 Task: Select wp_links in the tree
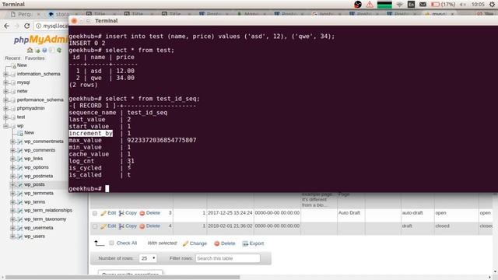coord(33,159)
